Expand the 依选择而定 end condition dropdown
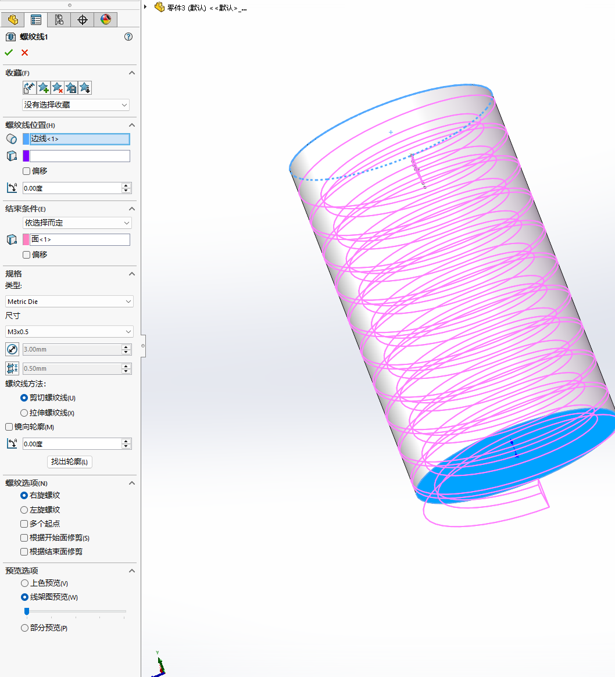 pyautogui.click(x=77, y=223)
